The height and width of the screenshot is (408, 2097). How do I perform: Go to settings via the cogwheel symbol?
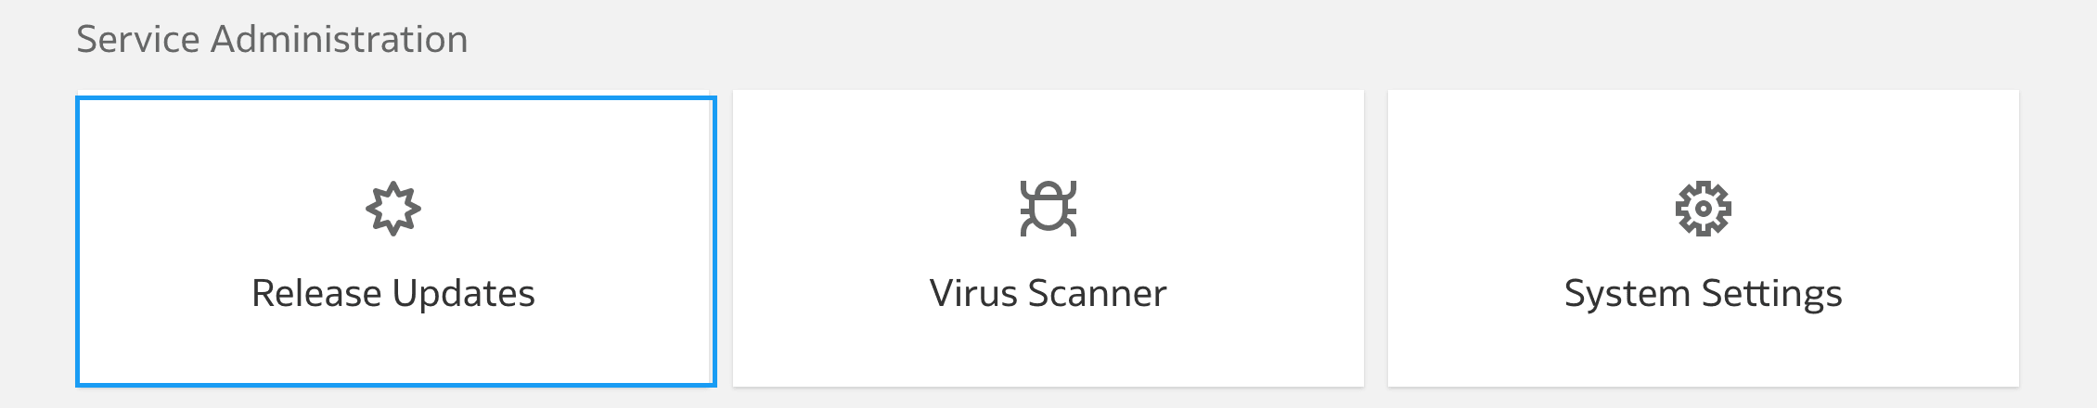coord(1704,209)
